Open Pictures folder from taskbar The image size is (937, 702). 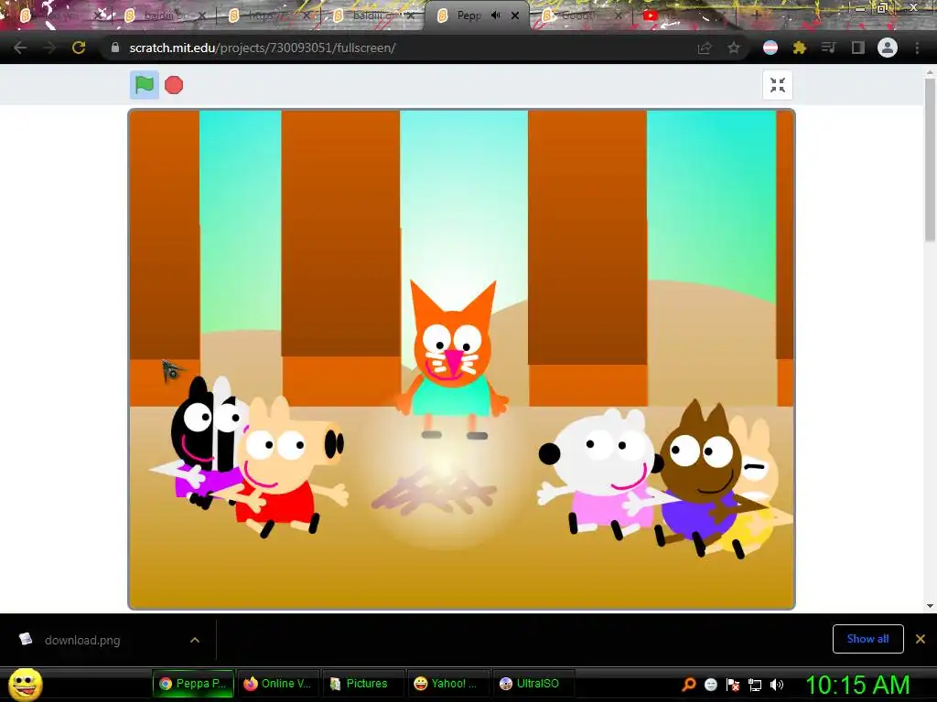coord(363,684)
